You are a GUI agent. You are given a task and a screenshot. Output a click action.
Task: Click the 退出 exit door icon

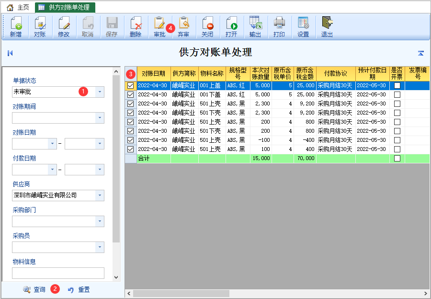(x=327, y=27)
